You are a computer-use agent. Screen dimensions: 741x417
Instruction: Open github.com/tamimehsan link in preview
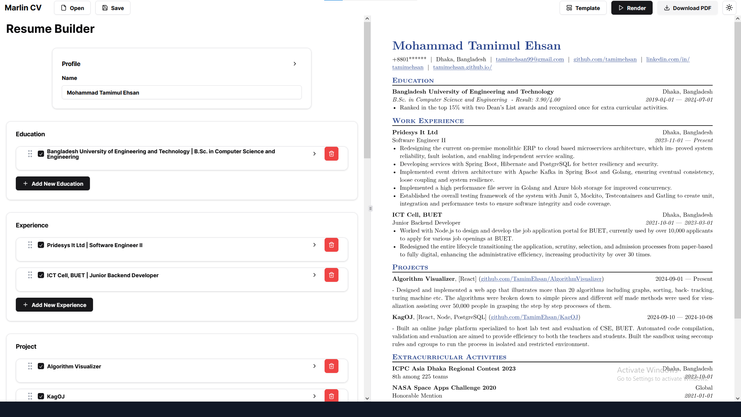[605, 59]
